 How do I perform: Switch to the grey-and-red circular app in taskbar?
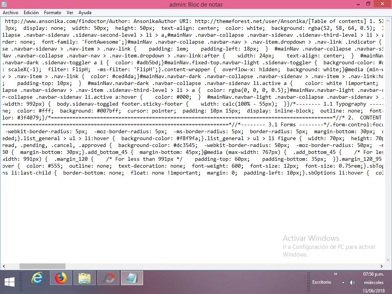point(108,278)
